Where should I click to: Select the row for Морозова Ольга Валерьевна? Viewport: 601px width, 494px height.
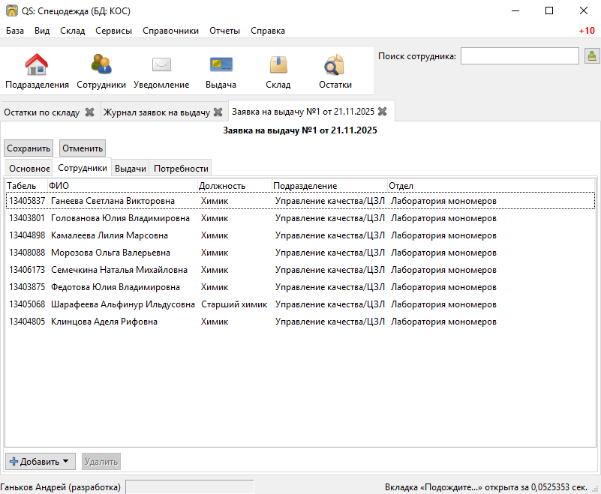[x=110, y=253]
